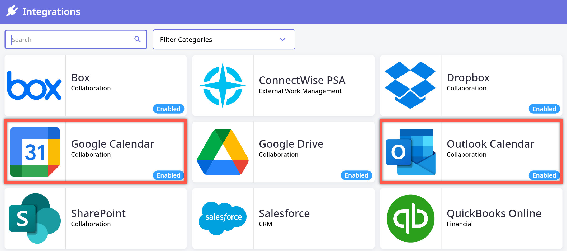Click the Integrations header title
The height and width of the screenshot is (251, 567).
coord(51,12)
